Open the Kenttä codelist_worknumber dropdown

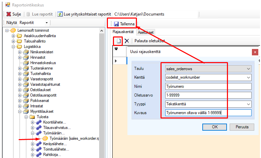tap(249, 77)
